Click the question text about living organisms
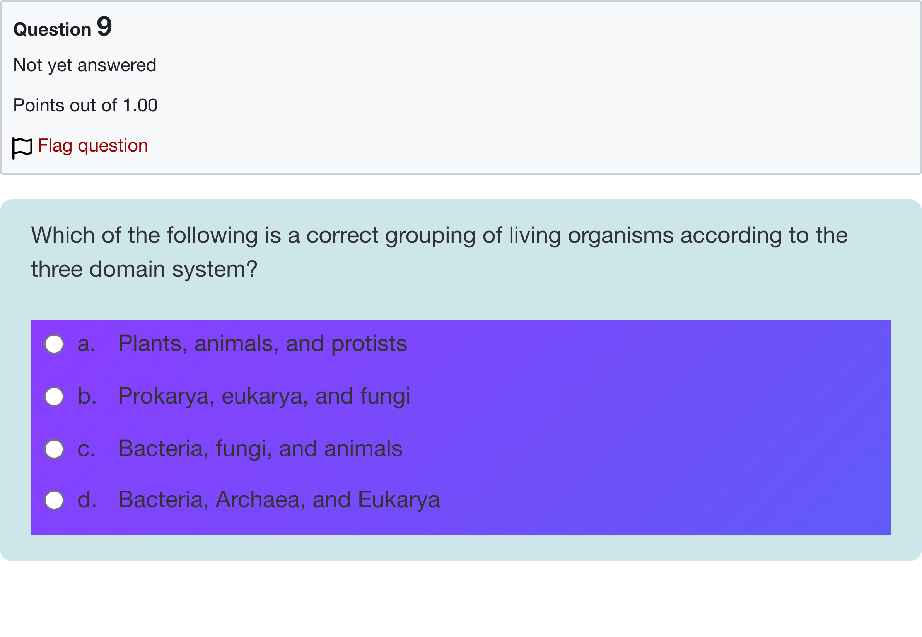Viewport: 922px width, 637px height. click(x=439, y=235)
